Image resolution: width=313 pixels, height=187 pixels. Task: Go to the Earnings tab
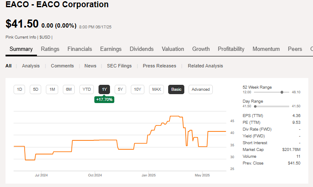coord(111,49)
